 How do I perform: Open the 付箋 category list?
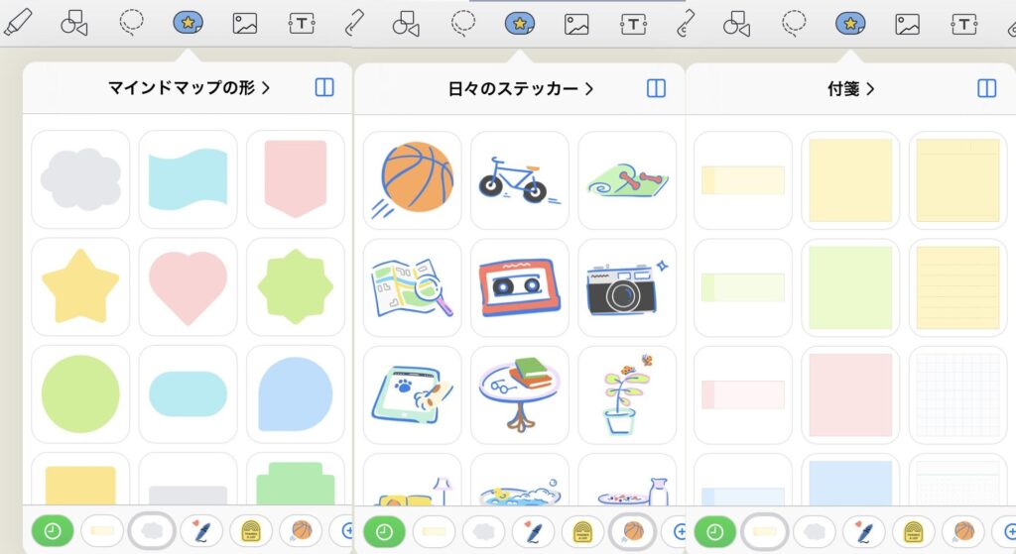point(850,88)
